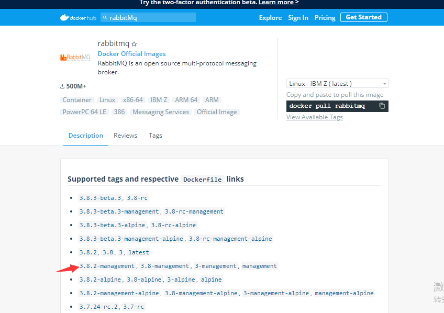Open the 3.8.3-beta.3-management-alpine link
444x313 pixels.
(131, 239)
